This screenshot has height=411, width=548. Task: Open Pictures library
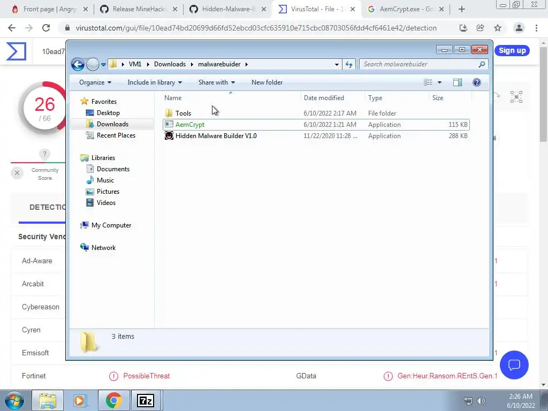pos(108,192)
